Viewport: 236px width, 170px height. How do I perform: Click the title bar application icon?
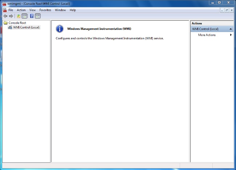(x=4, y=4)
